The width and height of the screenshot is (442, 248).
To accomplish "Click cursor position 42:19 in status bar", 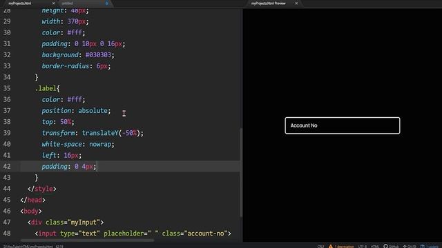I will click(59, 247).
